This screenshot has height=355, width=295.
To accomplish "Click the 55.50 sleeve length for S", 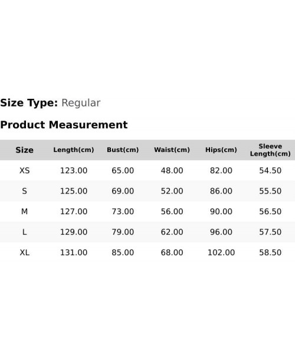I will 270,191.
